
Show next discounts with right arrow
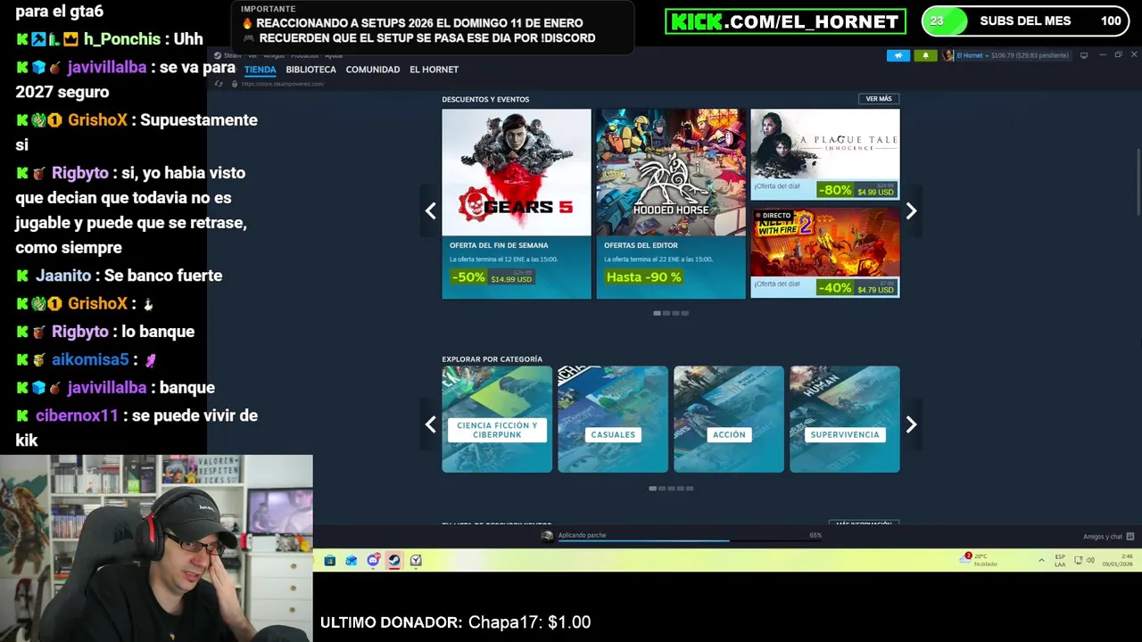point(911,211)
